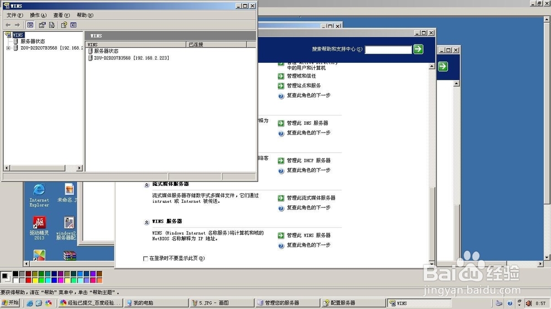
Task: Click the 管理此 DHCP 服务器 link
Action: tap(309, 161)
